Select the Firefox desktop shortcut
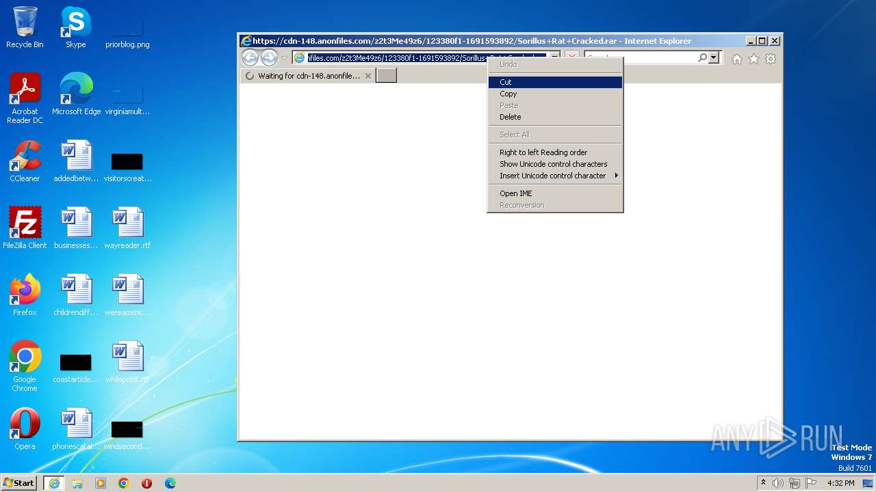 point(25,295)
